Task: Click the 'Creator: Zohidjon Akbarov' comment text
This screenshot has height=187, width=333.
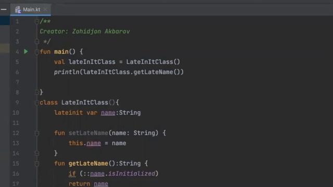Action: click(x=84, y=31)
